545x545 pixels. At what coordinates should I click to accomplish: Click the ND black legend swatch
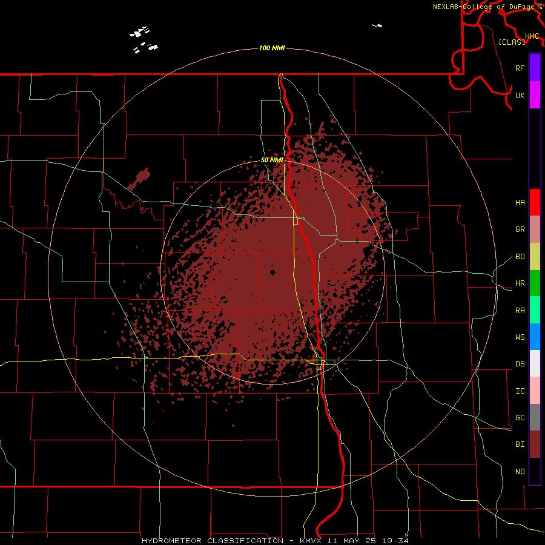point(535,471)
